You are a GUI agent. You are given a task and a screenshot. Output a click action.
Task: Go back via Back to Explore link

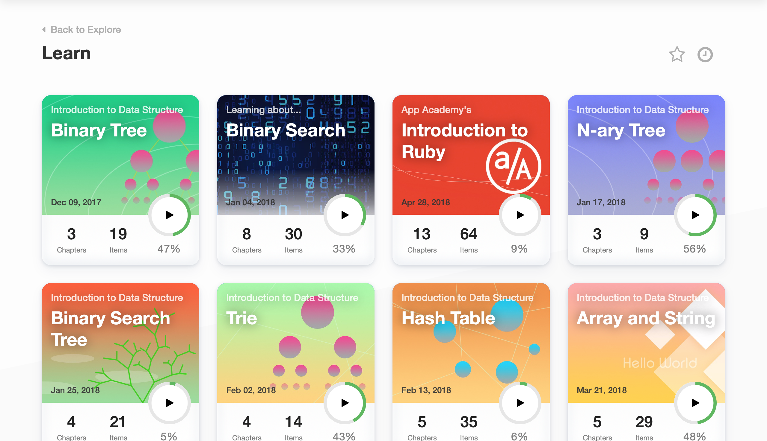86,29
